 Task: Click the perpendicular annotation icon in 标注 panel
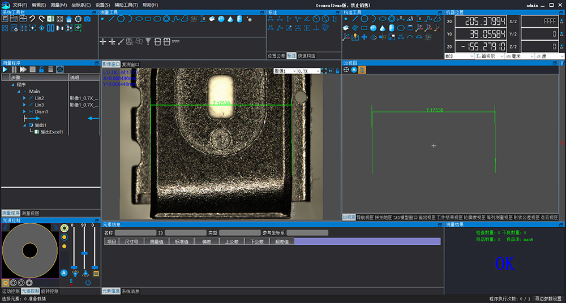click(x=316, y=28)
